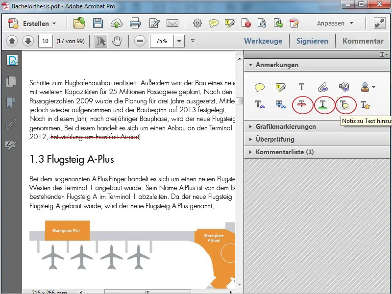Open attachments paperclip panel in sidebar
Screen dimensions: 392x294
pyautogui.click(x=11, y=123)
